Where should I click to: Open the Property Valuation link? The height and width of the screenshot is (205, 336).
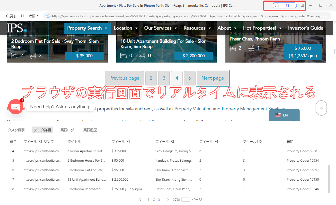tap(193, 109)
